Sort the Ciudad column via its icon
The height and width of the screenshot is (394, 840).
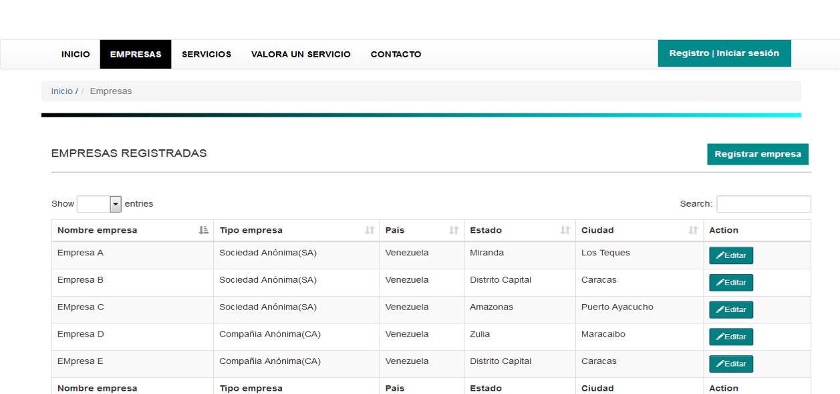(693, 230)
